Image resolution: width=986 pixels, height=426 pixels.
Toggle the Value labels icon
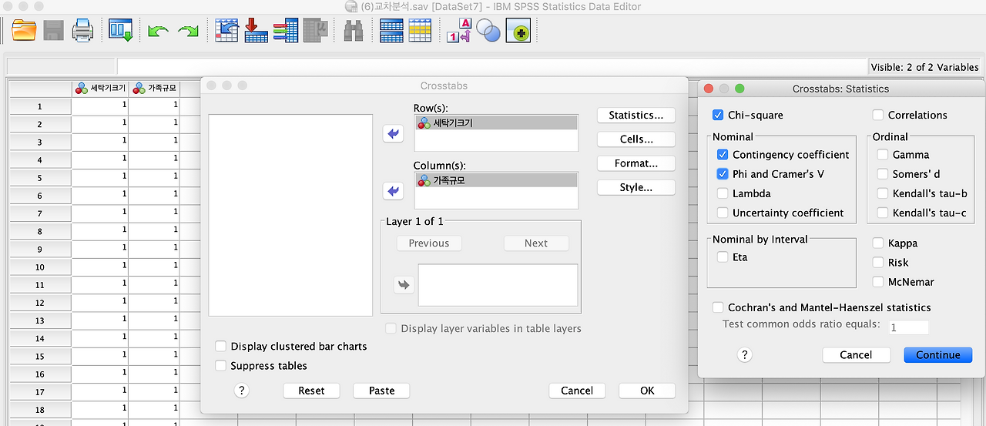458,31
